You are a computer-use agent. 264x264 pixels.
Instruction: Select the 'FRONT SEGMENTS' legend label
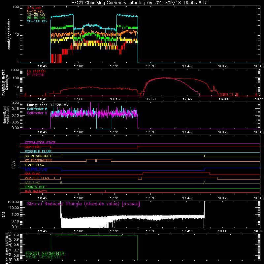pos(45,253)
